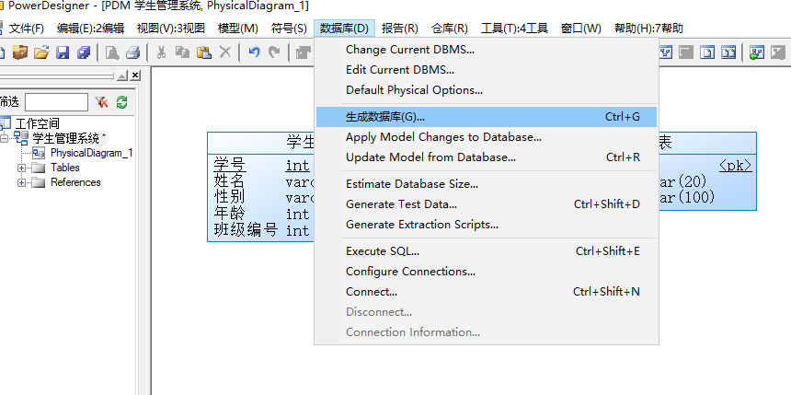Viewport: 791px width, 395px height.
Task: Open the 编辑(E) menu
Action: coord(90,29)
